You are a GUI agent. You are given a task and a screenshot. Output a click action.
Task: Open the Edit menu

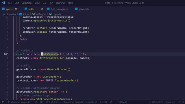pos(17,3)
